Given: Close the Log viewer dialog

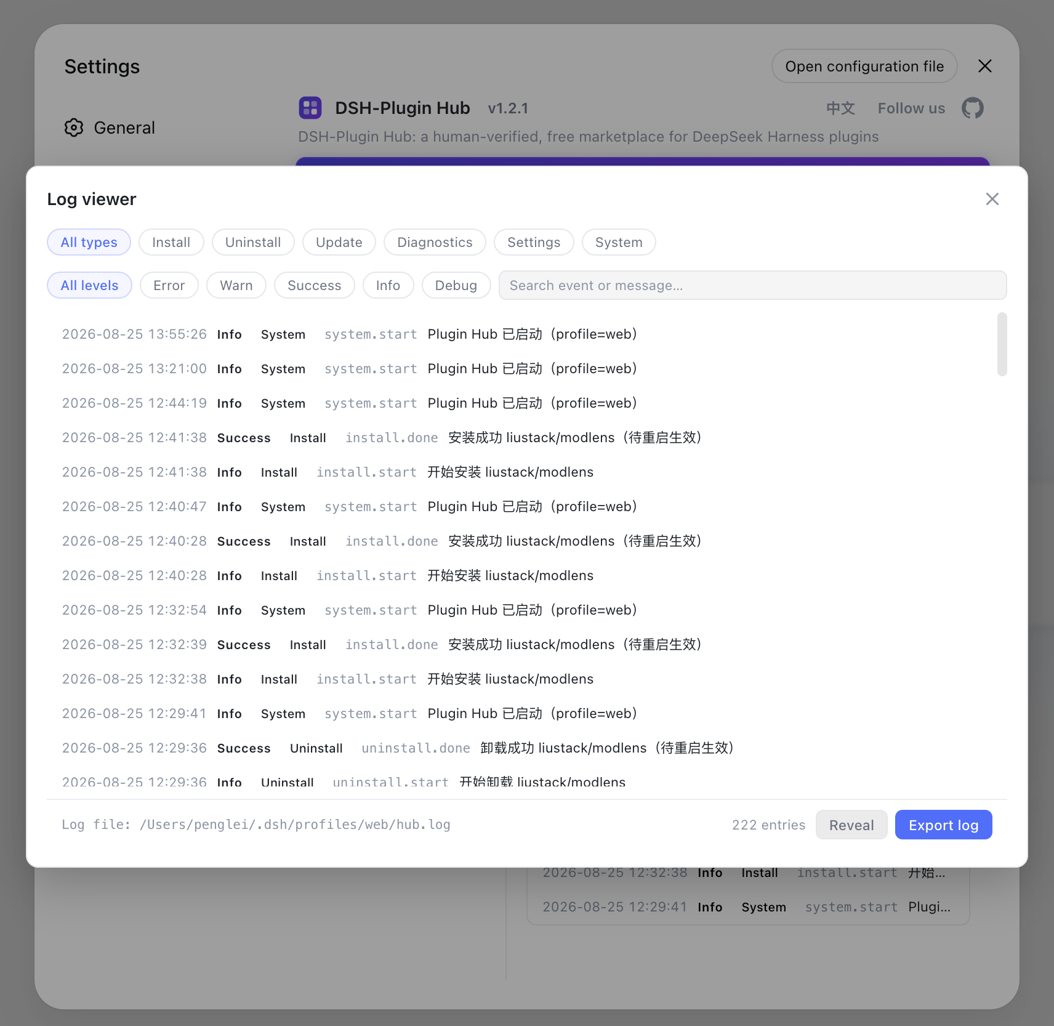Looking at the screenshot, I should tap(992, 199).
